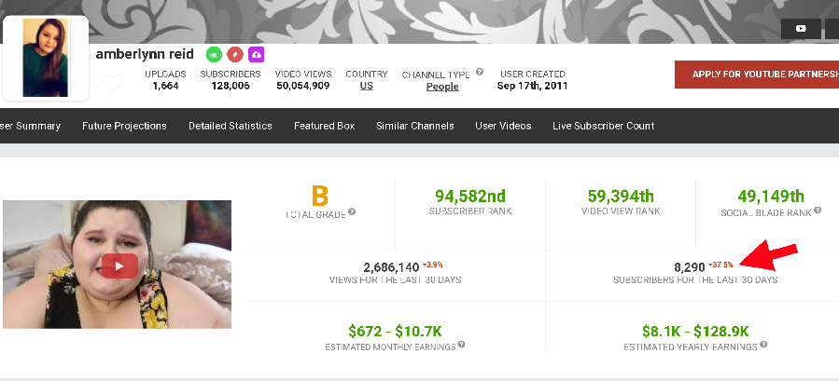Open the User Videos tab
Screen dimensions: 839x381
click(x=503, y=126)
